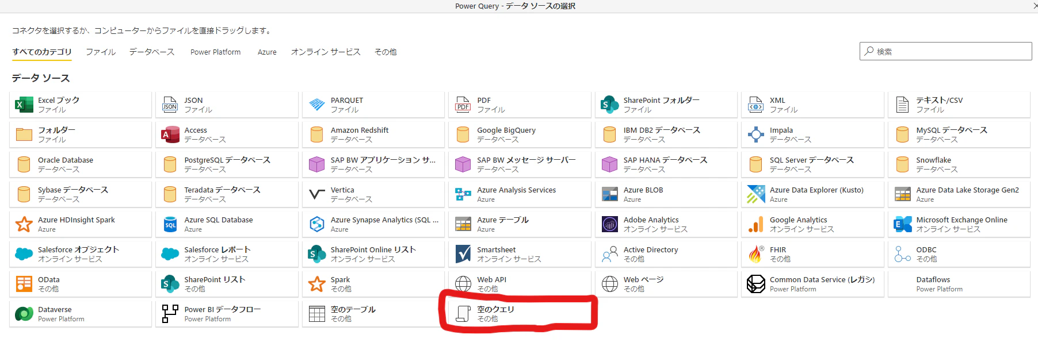This screenshot has height=346, width=1038.
Task: Select the Web API data source
Action: coord(520,284)
